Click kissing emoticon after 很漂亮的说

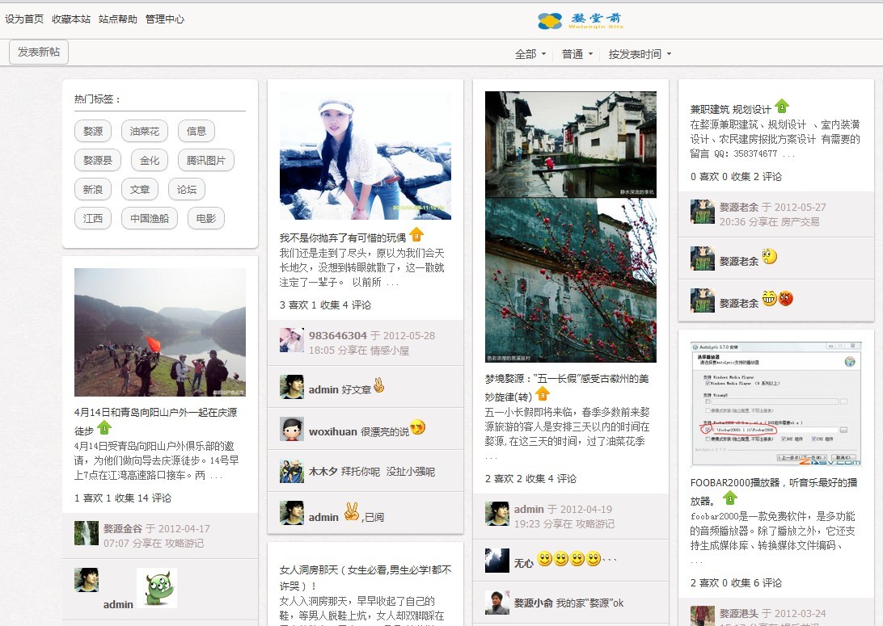(x=417, y=427)
